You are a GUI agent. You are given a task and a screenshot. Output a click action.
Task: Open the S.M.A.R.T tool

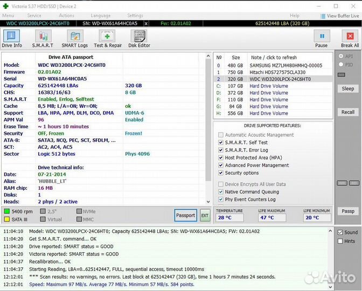click(43, 38)
